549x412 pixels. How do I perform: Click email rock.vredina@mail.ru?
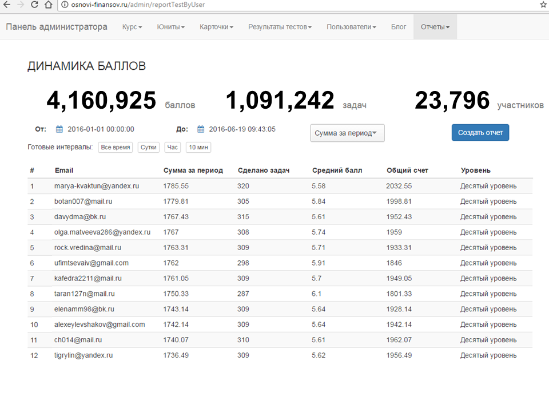(87, 248)
